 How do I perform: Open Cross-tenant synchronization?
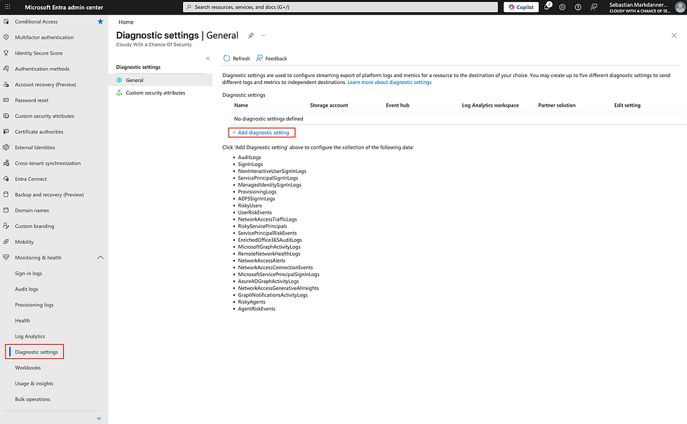48,163
